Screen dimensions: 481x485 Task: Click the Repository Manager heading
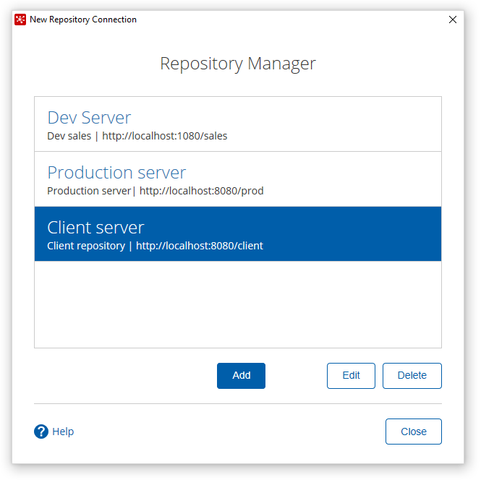click(x=238, y=64)
